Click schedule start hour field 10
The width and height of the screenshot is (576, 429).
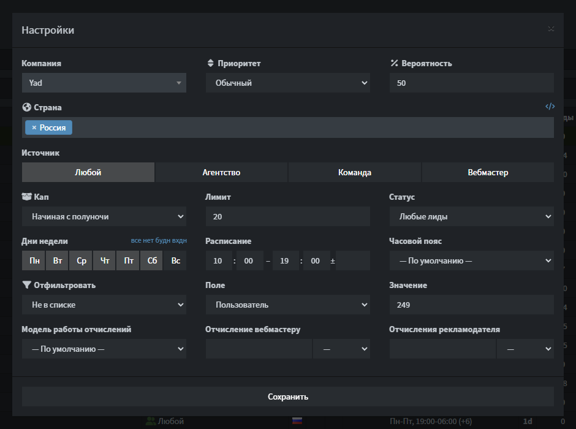(x=219, y=260)
